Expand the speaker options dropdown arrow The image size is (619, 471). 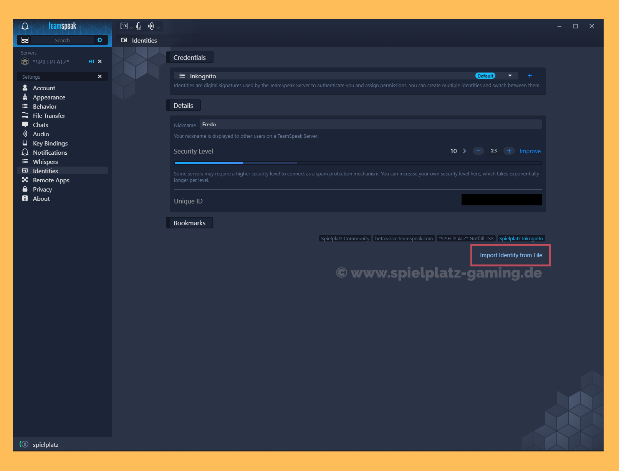tap(158, 28)
